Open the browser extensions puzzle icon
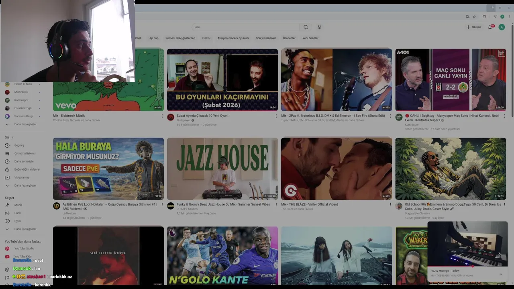Viewport: 514px width, 289px height. pyautogui.click(x=484, y=16)
